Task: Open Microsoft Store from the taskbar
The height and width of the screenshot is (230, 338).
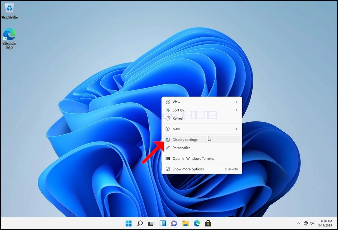Action: [x=208, y=223]
